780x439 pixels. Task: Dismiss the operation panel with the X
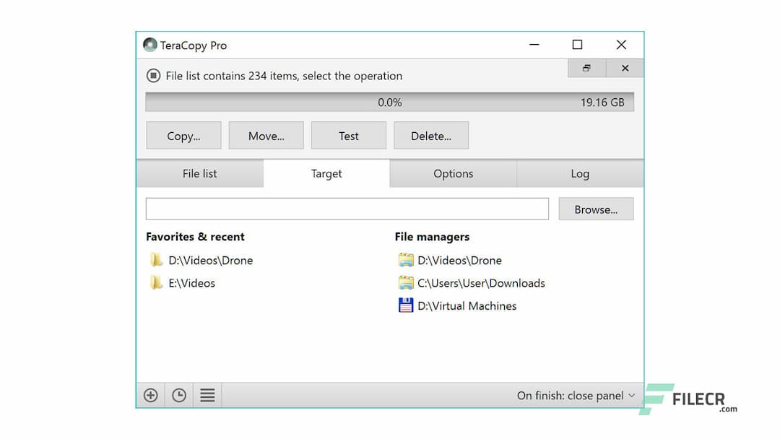coord(624,68)
